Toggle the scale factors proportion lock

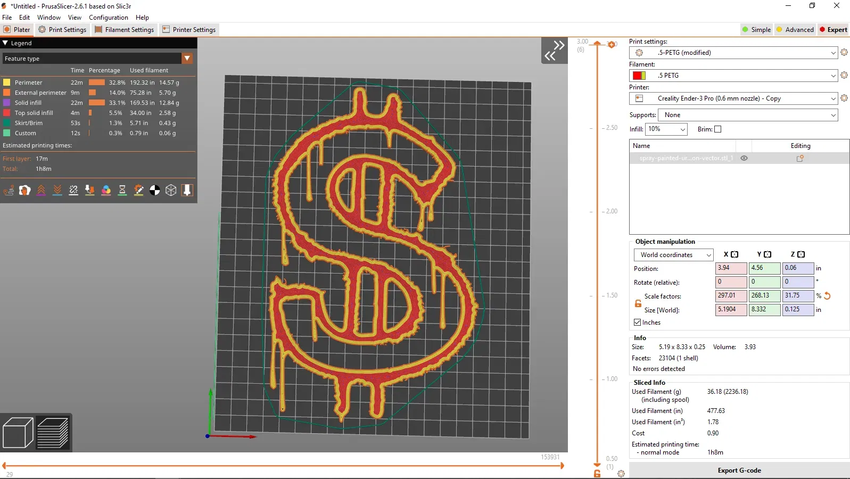[x=638, y=303]
